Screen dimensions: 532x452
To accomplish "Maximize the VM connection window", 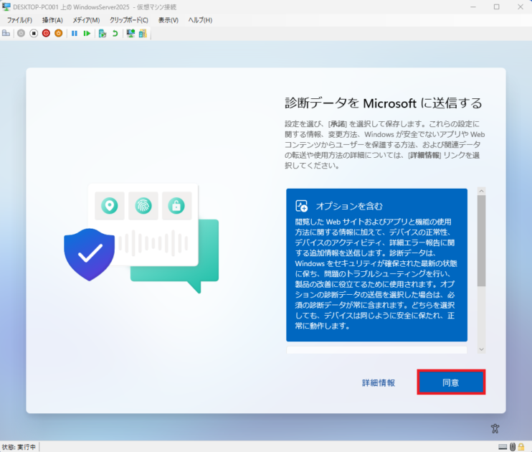I will [496, 6].
